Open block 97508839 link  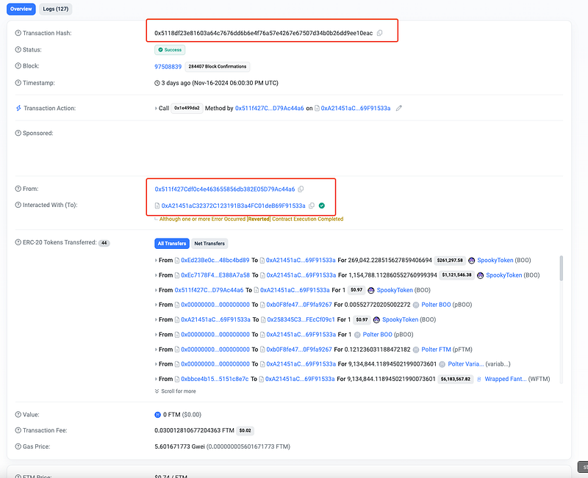168,66
